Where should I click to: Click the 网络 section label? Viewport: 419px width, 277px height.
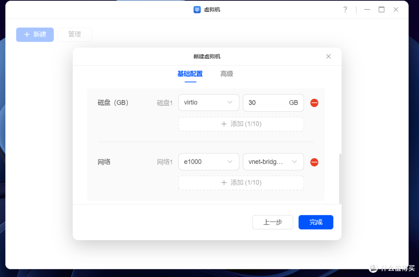[x=104, y=162]
